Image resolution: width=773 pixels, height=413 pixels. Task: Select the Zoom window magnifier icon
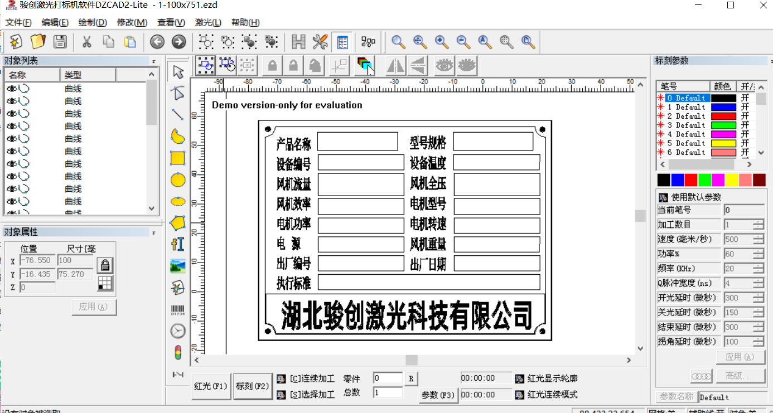(x=398, y=42)
